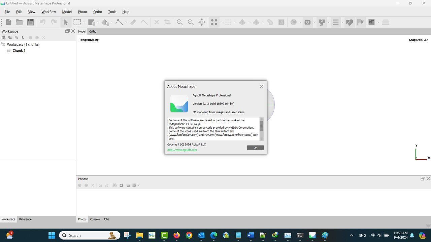Click the About dialog license text scrollbar
The width and height of the screenshot is (431, 242).
(262, 126)
